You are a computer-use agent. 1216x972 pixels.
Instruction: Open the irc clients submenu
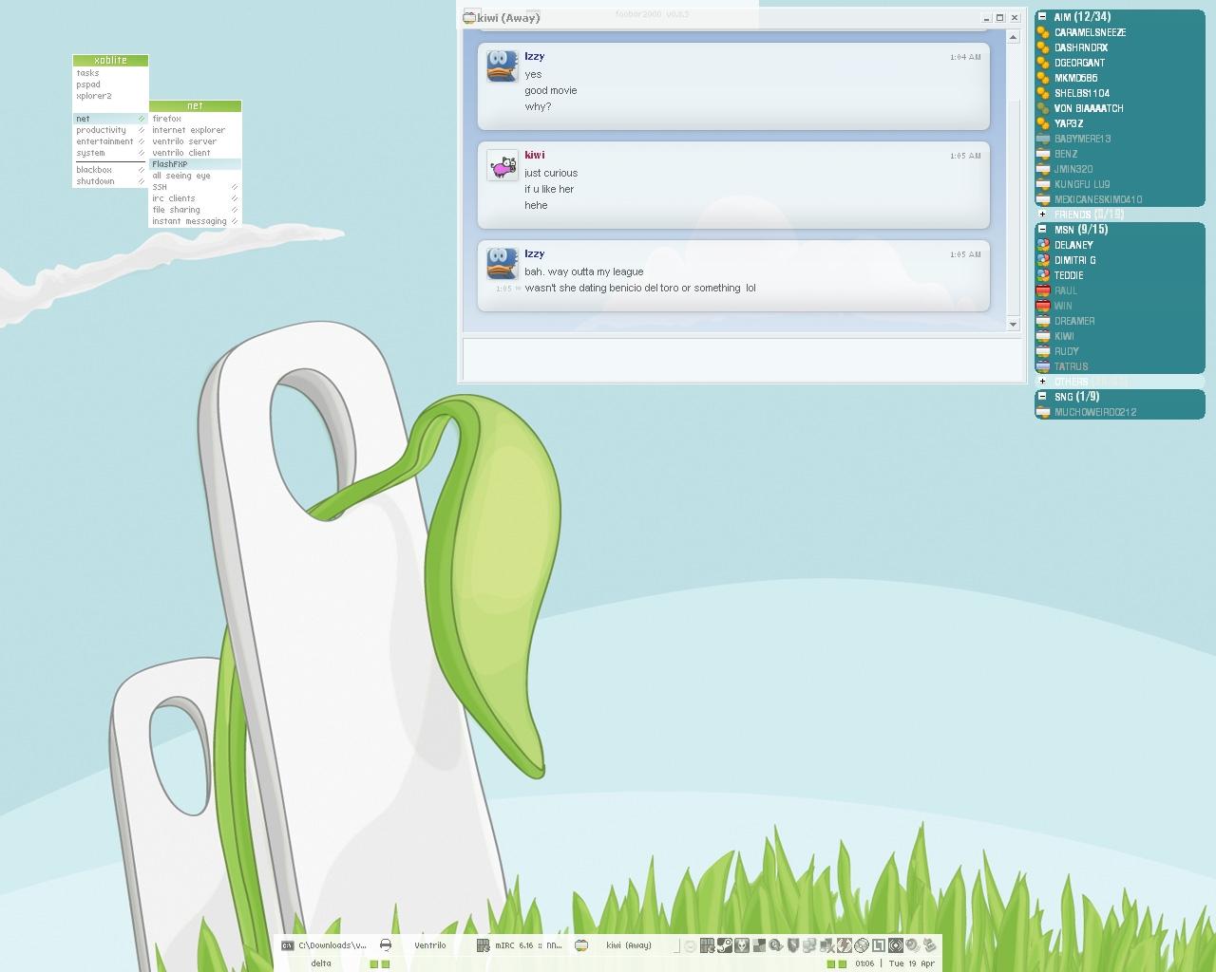pyautogui.click(x=195, y=198)
